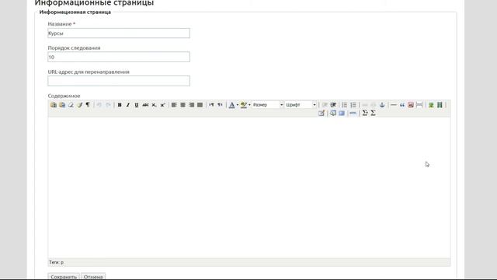Image resolution: width=497 pixels, height=280 pixels.
Task: Toggle Italic formatting
Action: tap(128, 105)
